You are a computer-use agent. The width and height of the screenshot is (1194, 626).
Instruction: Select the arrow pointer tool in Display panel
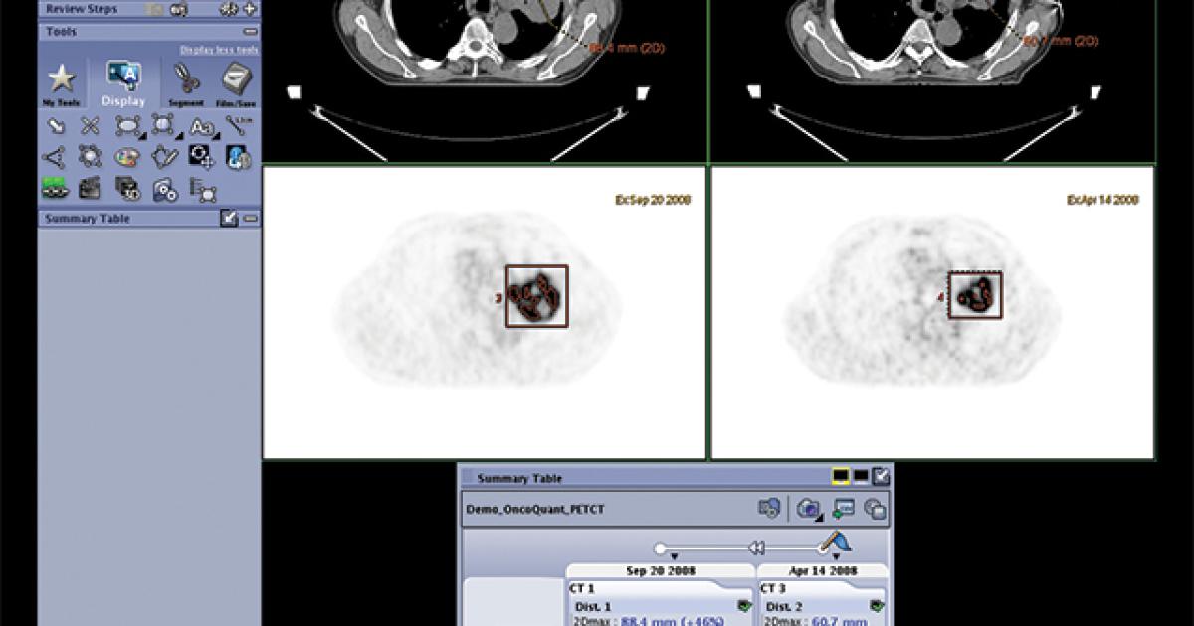[56, 125]
